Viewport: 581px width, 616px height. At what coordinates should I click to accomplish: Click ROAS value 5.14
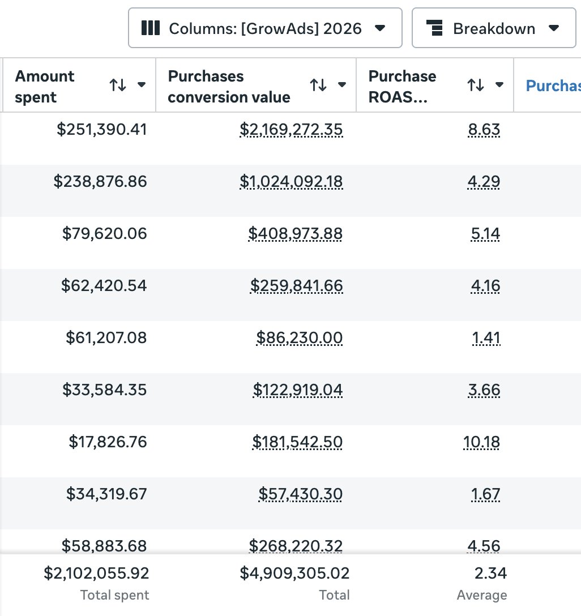tap(485, 234)
